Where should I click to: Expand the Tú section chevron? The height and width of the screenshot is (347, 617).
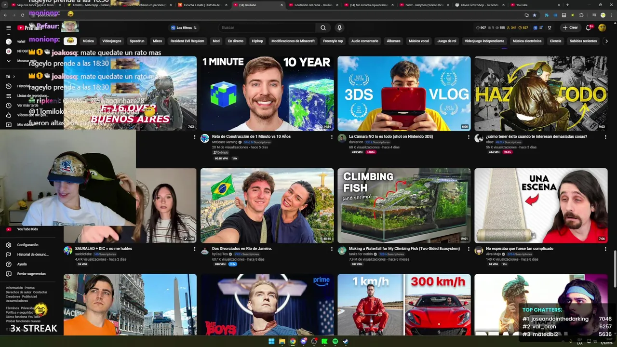tap(13, 76)
